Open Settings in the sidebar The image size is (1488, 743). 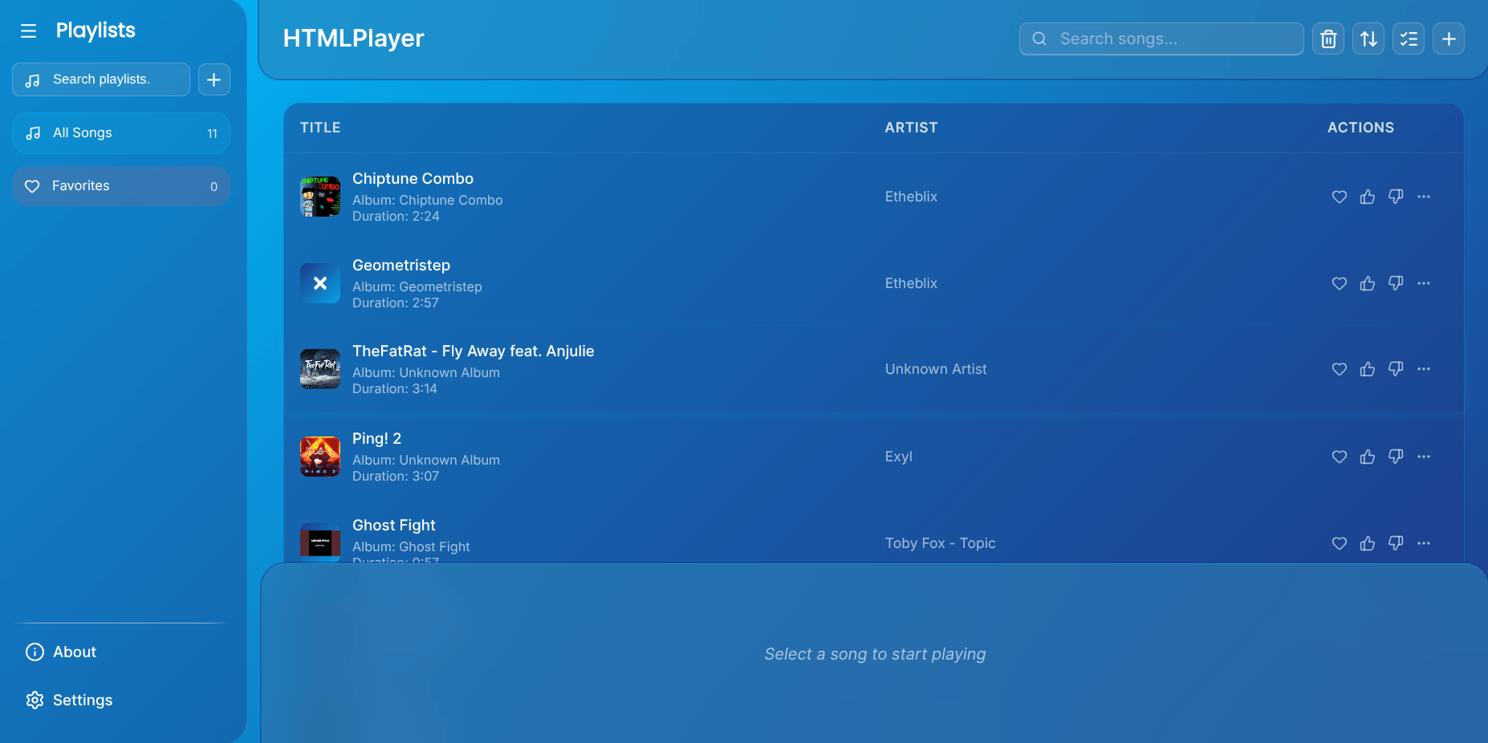pos(69,700)
